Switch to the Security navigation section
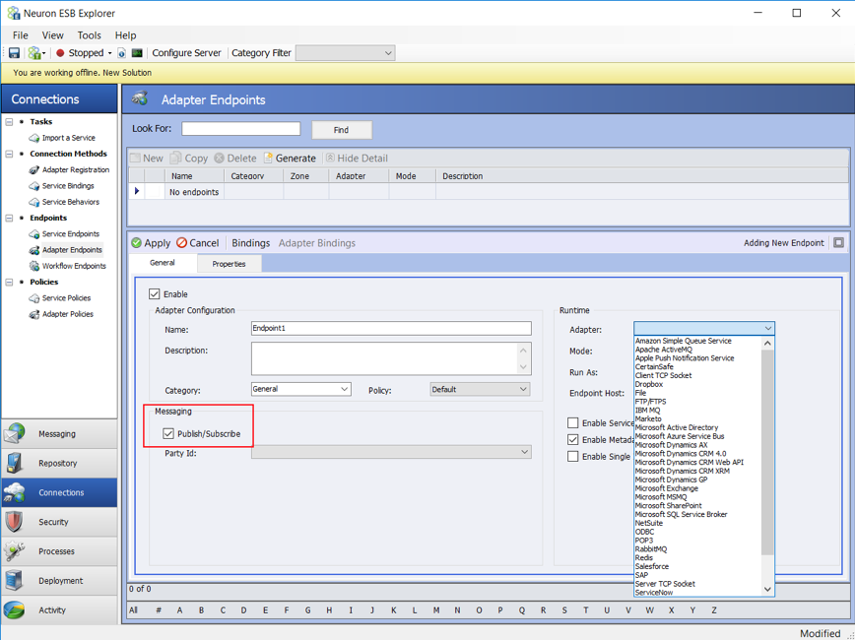 (x=59, y=522)
